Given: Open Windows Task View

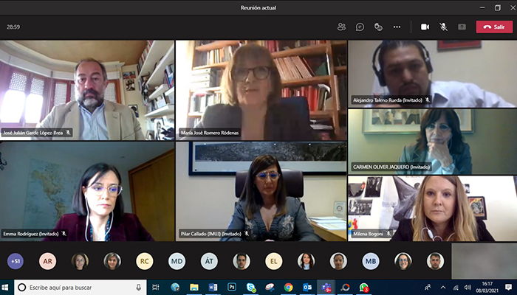Looking at the screenshot, I should [x=156, y=287].
